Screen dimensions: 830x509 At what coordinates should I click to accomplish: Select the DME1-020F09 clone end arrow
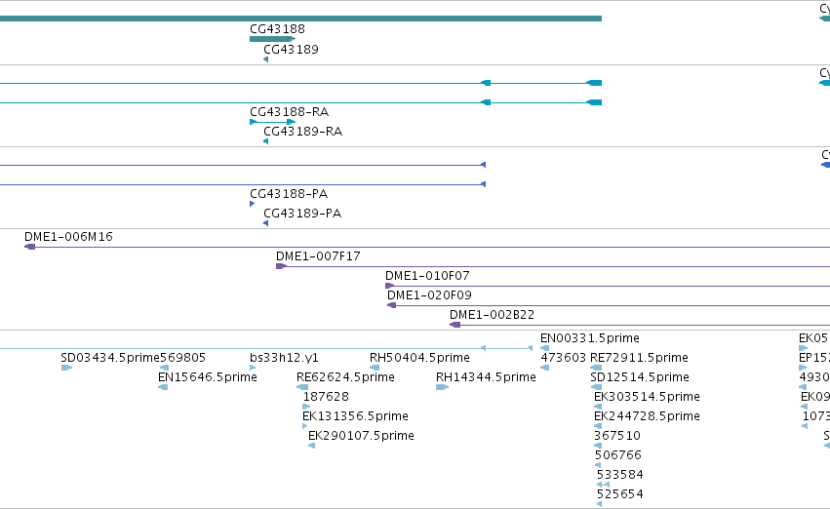point(392,305)
